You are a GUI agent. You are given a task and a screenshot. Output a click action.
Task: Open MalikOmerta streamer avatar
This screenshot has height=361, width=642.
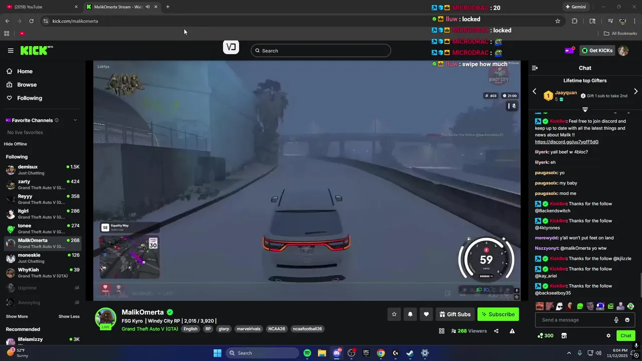[x=106, y=318]
